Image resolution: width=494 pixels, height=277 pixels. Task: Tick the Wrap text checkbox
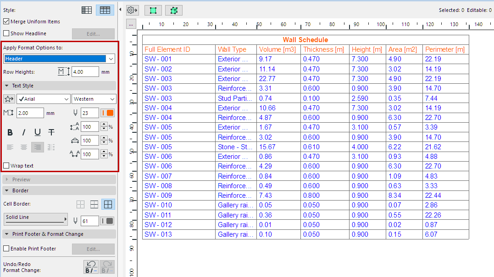tap(6, 166)
